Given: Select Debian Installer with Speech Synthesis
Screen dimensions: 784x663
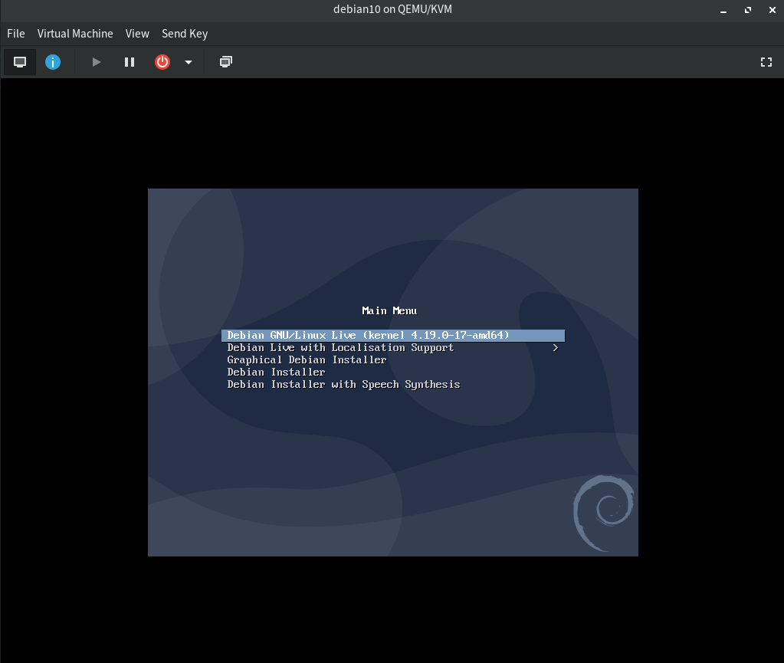Looking at the screenshot, I should pyautogui.click(x=343, y=385).
